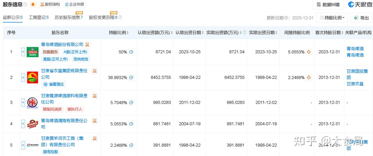
Task: Click the 控股股东 tag
Action: (51, 52)
